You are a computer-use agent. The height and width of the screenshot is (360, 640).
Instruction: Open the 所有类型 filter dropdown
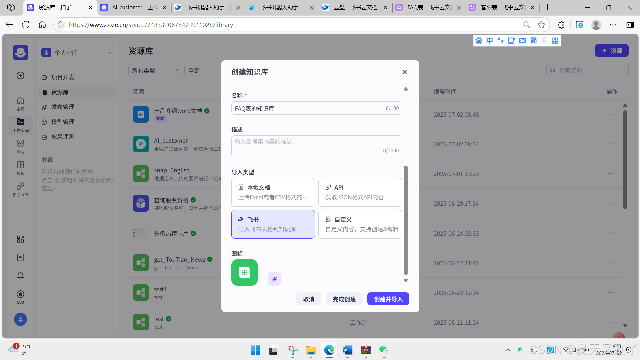(155, 70)
